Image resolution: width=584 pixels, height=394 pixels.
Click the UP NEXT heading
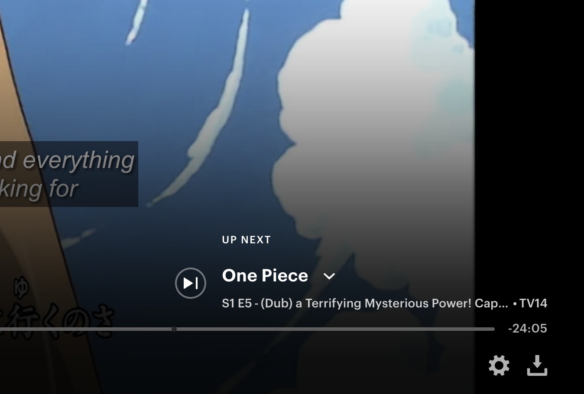(x=247, y=240)
